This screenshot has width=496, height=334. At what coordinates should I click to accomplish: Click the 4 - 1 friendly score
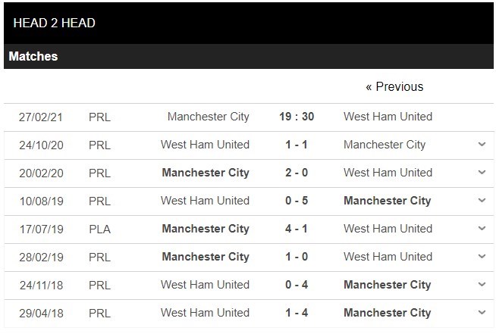(297, 229)
